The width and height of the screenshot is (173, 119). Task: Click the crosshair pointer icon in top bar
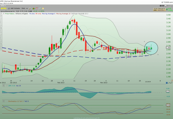168,6
